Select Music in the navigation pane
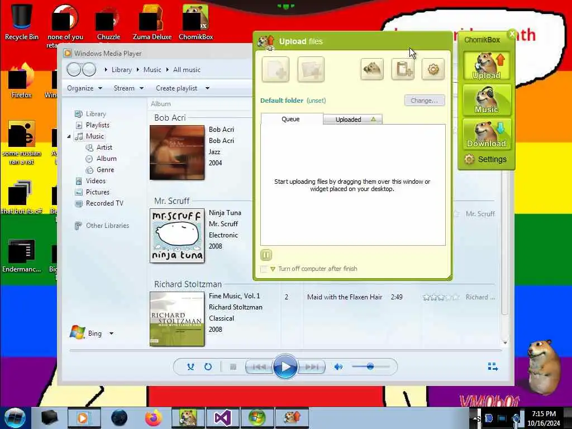This screenshot has height=429, width=572. [89, 136]
